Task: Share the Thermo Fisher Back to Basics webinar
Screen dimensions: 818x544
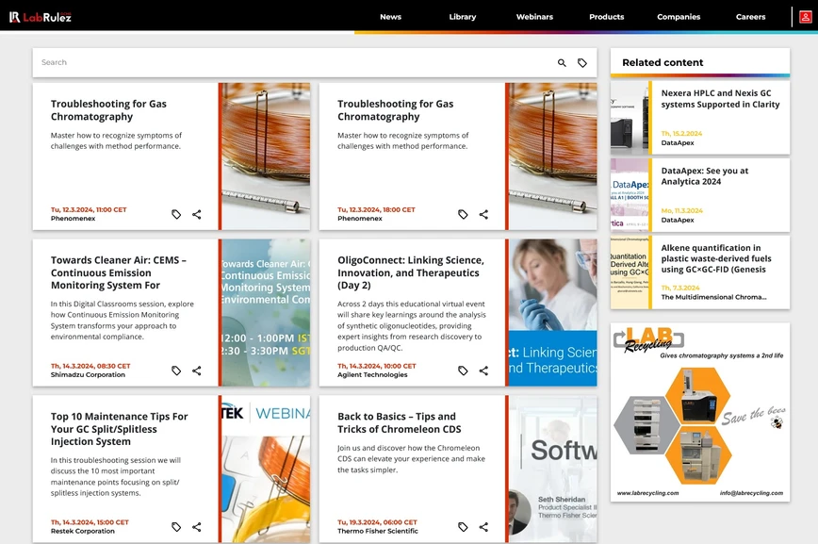Action: pyautogui.click(x=483, y=527)
